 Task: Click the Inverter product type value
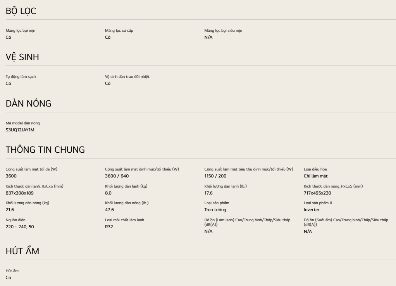pos(312,210)
